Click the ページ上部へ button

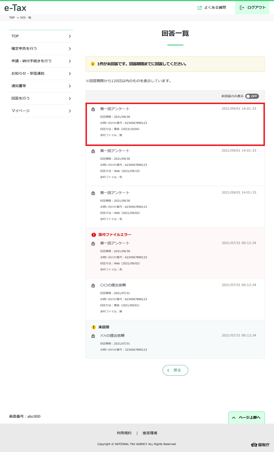[246, 418]
